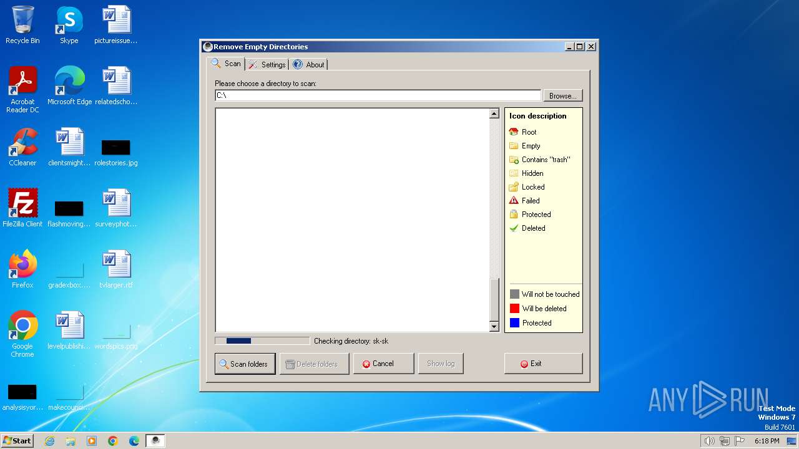
Task: Open the surveyphot Word document icon
Action: [116, 208]
